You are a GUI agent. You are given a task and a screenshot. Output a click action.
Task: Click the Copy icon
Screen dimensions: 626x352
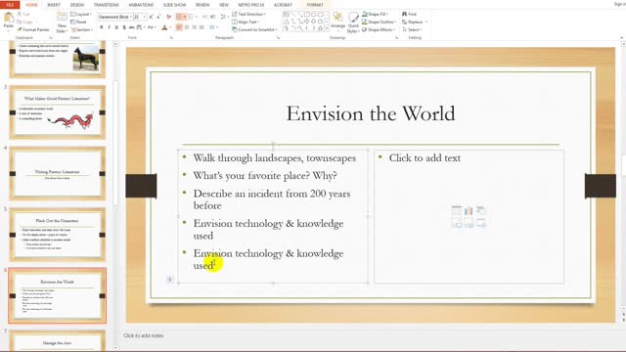point(20,22)
